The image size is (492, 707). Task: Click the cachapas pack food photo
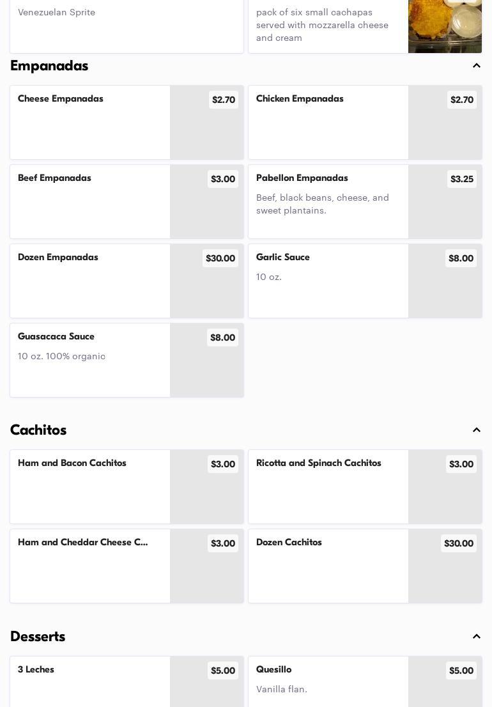[x=445, y=27]
